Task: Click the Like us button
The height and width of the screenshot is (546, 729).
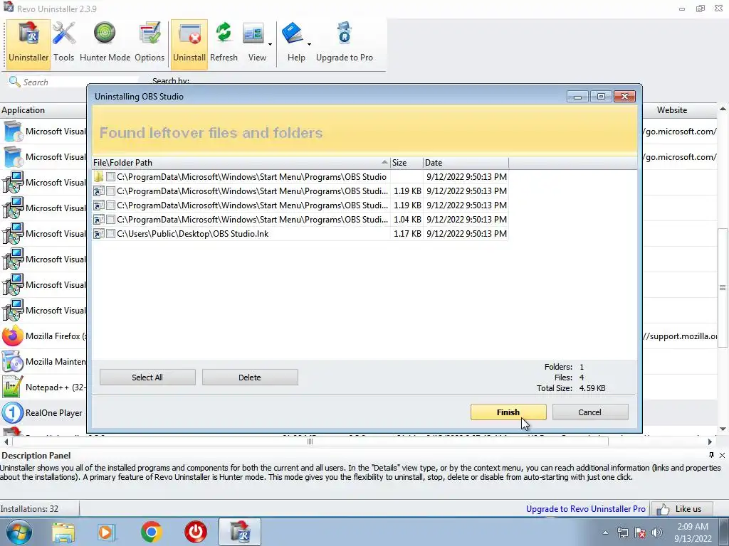Action: [x=681, y=509]
